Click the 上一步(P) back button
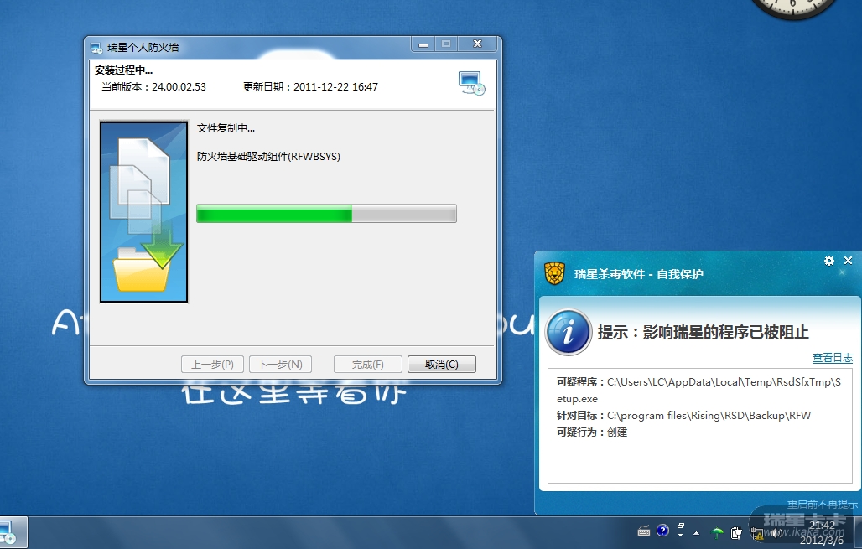 pyautogui.click(x=212, y=365)
